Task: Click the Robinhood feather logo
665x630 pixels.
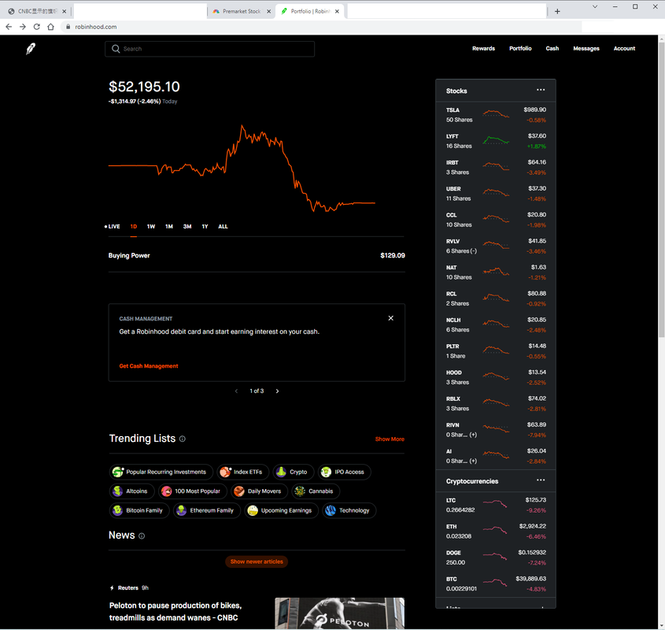Action: [x=31, y=49]
